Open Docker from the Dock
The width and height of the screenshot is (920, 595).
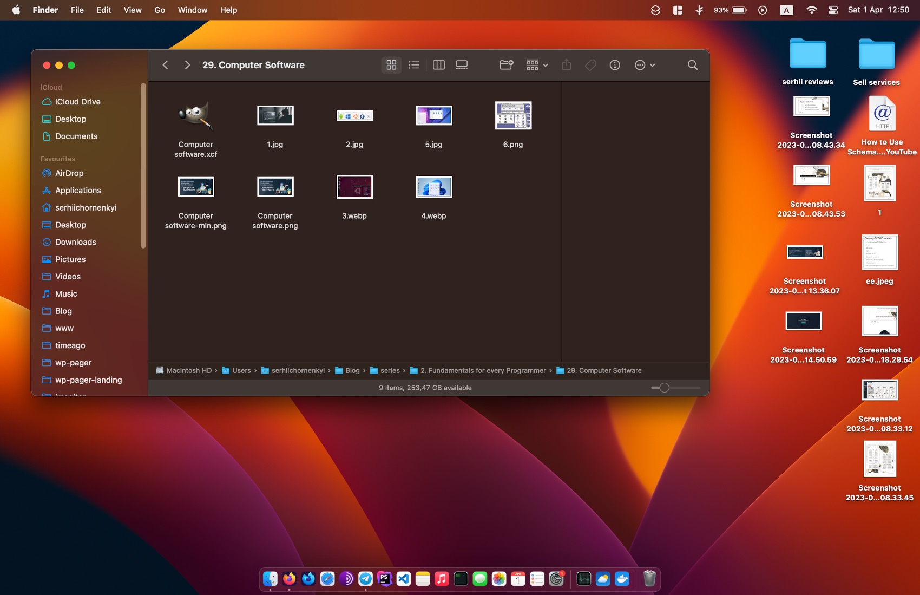(622, 579)
